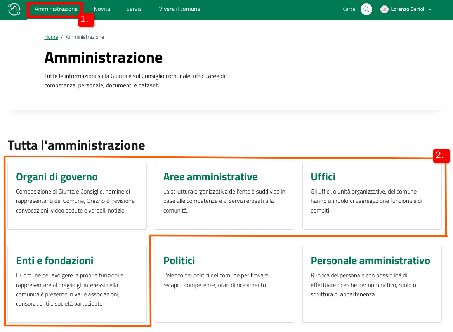Click the LB user avatar icon
Screen dimensions: 453x332
point(384,9)
